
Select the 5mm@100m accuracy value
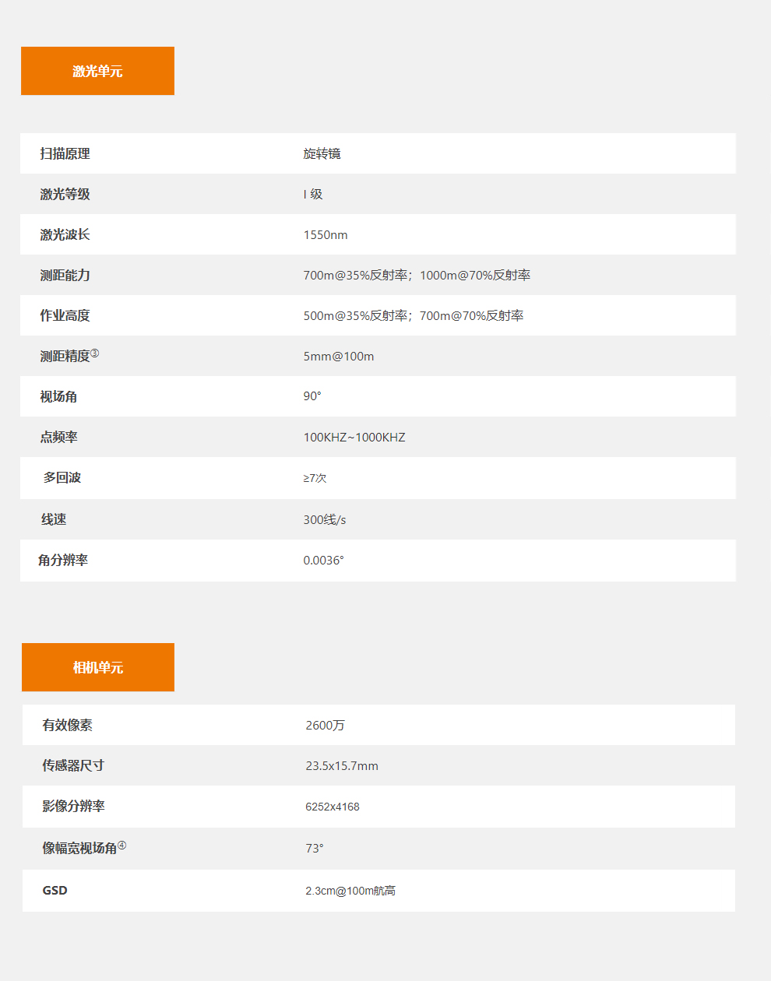pyautogui.click(x=339, y=357)
